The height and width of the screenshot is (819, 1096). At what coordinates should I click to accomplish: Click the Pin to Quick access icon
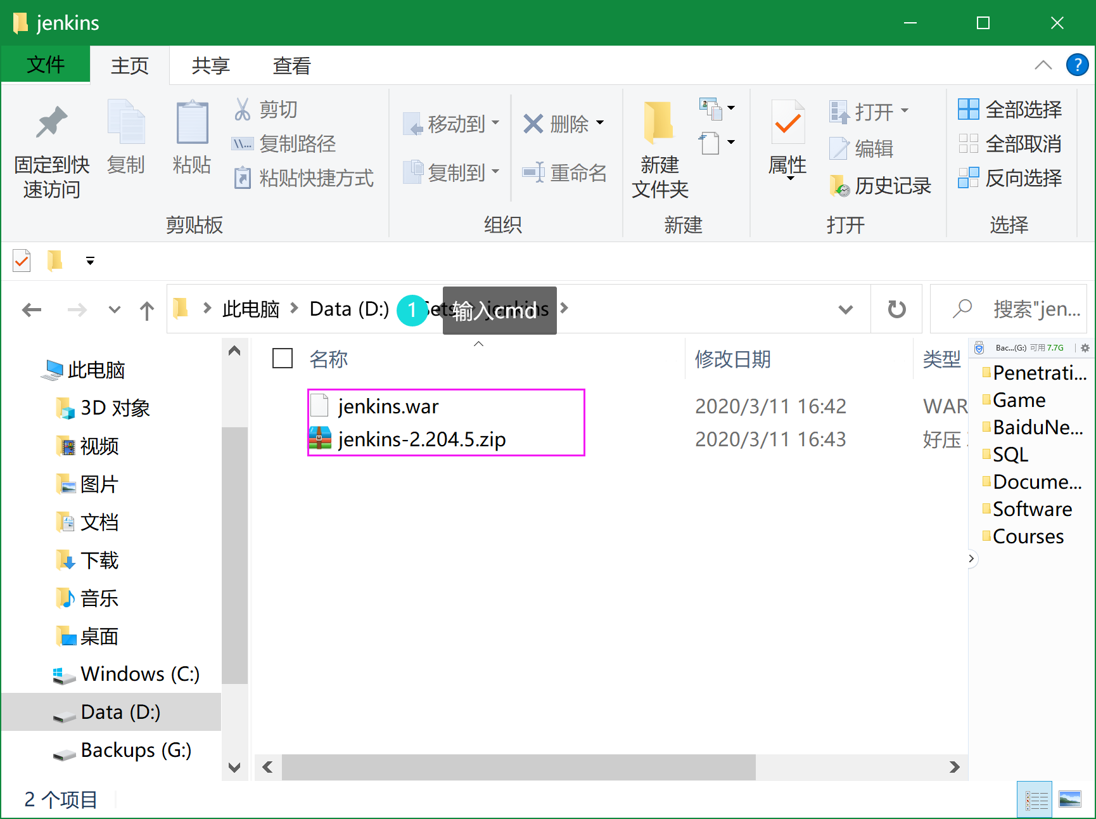pos(51,122)
